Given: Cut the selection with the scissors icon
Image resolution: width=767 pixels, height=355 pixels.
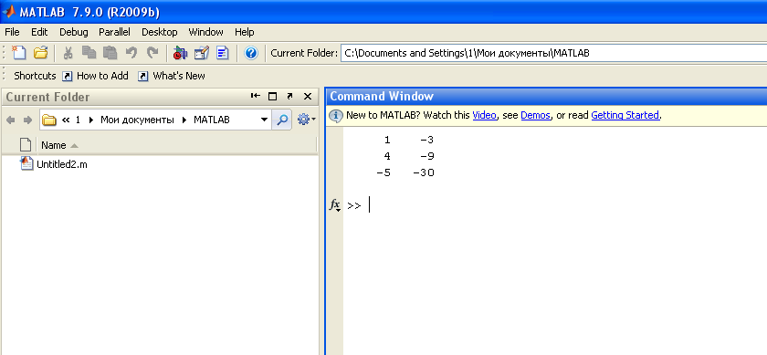Looking at the screenshot, I should pos(68,53).
